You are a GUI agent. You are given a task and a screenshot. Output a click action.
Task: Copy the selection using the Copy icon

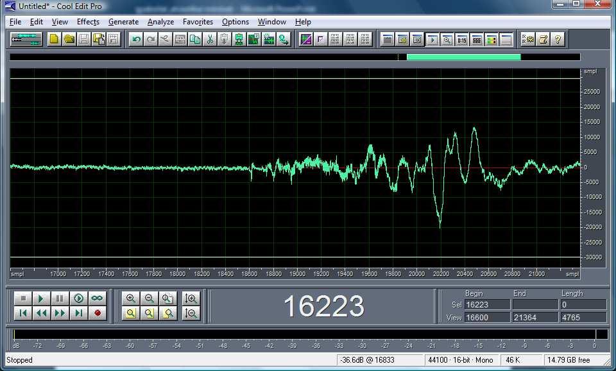tap(195, 39)
